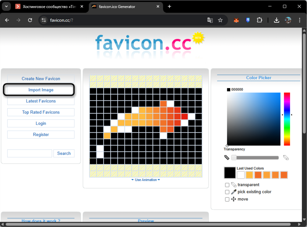Image resolution: width=307 pixels, height=227 pixels.
Task: Click the transparent eraser icon near Transparency slider
Action: pyautogui.click(x=286, y=157)
